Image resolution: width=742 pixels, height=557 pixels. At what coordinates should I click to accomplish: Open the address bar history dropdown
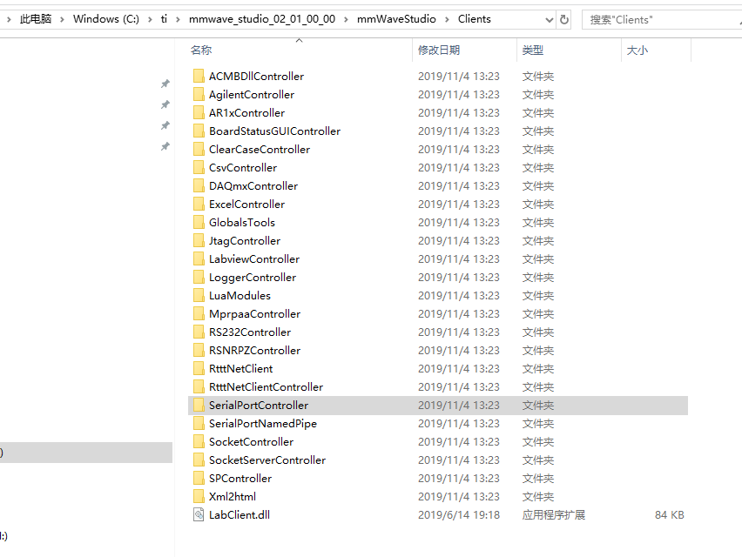tap(549, 20)
